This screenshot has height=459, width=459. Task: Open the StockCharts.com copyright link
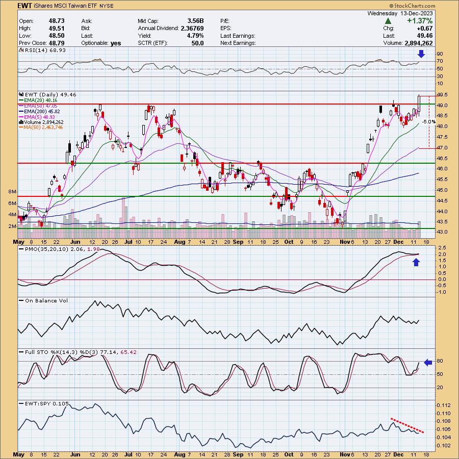click(x=412, y=6)
